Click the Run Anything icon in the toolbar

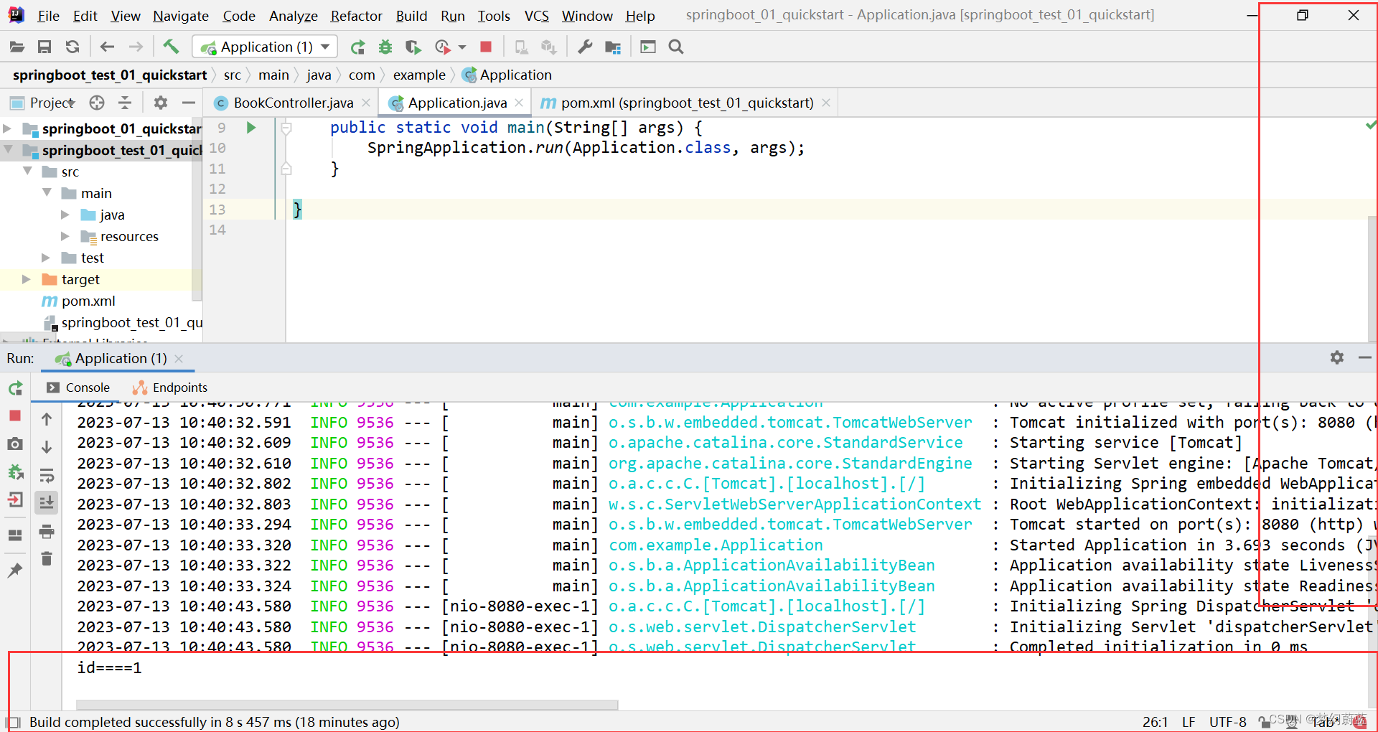(648, 47)
